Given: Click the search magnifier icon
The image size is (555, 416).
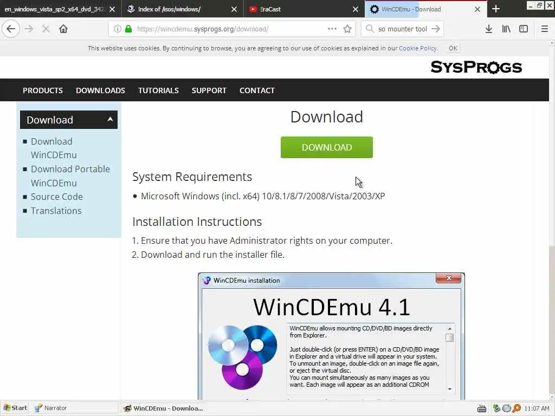Looking at the screenshot, I should click(370, 29).
